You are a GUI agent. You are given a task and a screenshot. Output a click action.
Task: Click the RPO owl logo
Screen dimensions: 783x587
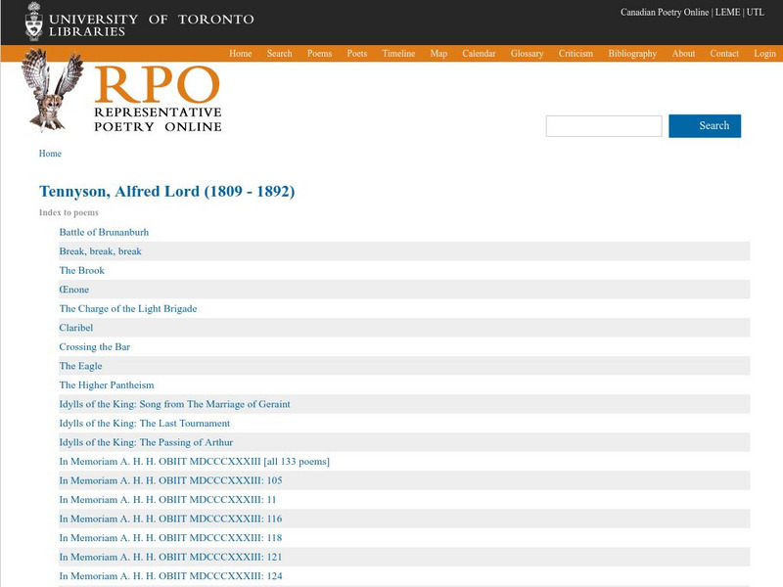[52, 90]
